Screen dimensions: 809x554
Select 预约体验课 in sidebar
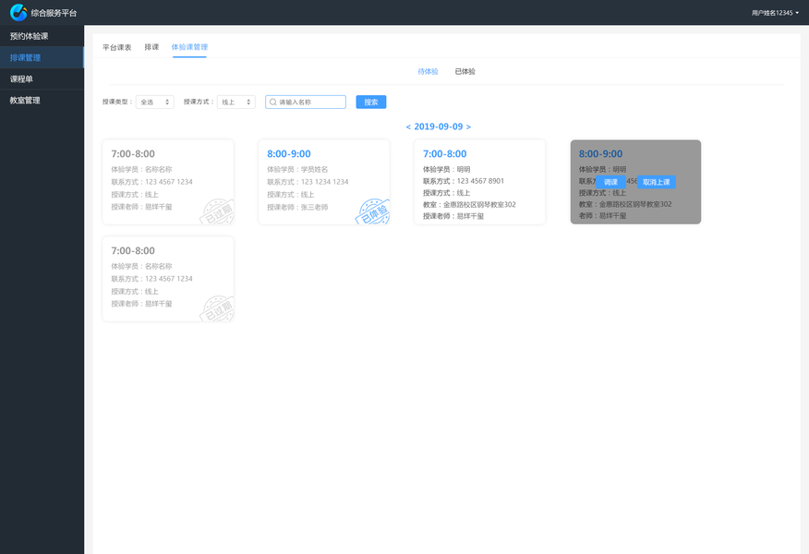coord(42,36)
